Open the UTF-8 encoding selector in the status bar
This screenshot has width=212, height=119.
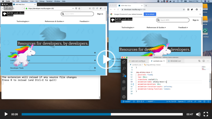point(190,101)
